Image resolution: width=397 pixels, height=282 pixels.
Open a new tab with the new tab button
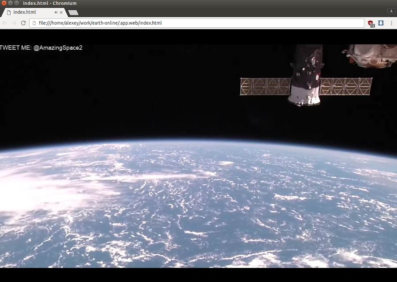(73, 13)
